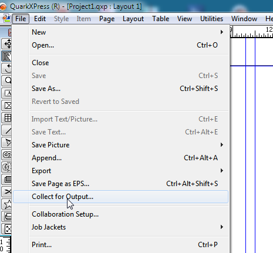Click the horizontal ruler at top right
This screenshot has width=273, height=253.
click(x=251, y=32)
